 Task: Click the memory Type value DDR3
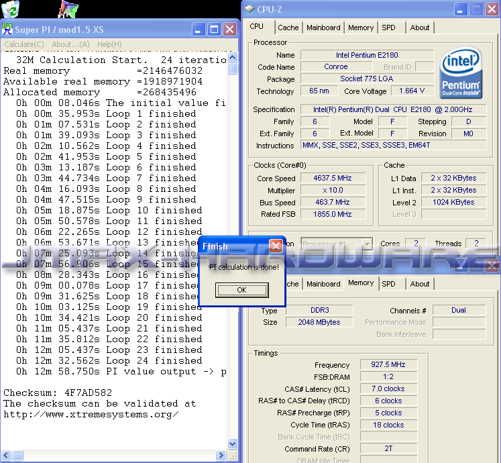tap(319, 310)
